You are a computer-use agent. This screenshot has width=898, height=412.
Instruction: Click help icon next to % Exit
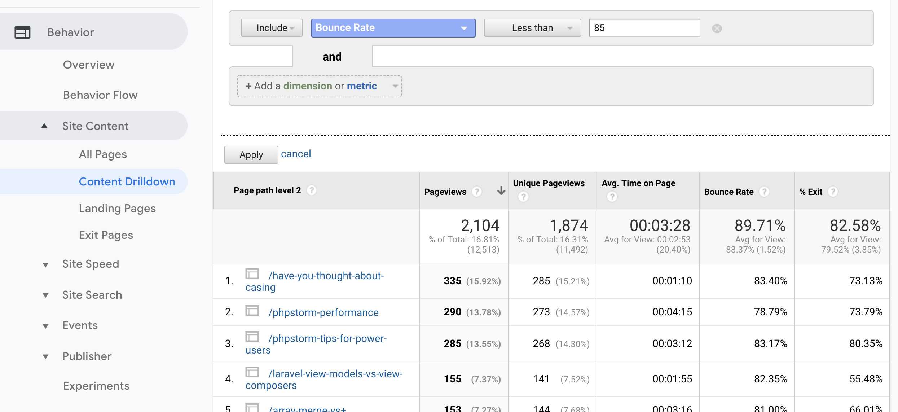(832, 192)
